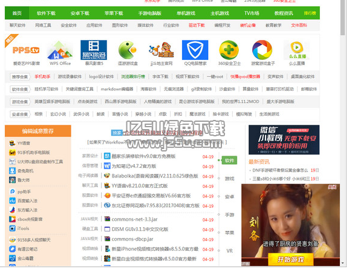Switch to the 安卓 side tab

229,197
